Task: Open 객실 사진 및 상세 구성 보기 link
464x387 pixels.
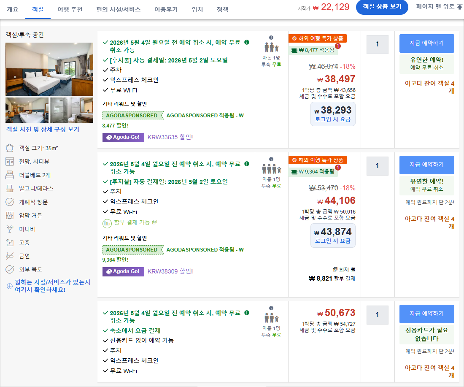Action: point(43,130)
